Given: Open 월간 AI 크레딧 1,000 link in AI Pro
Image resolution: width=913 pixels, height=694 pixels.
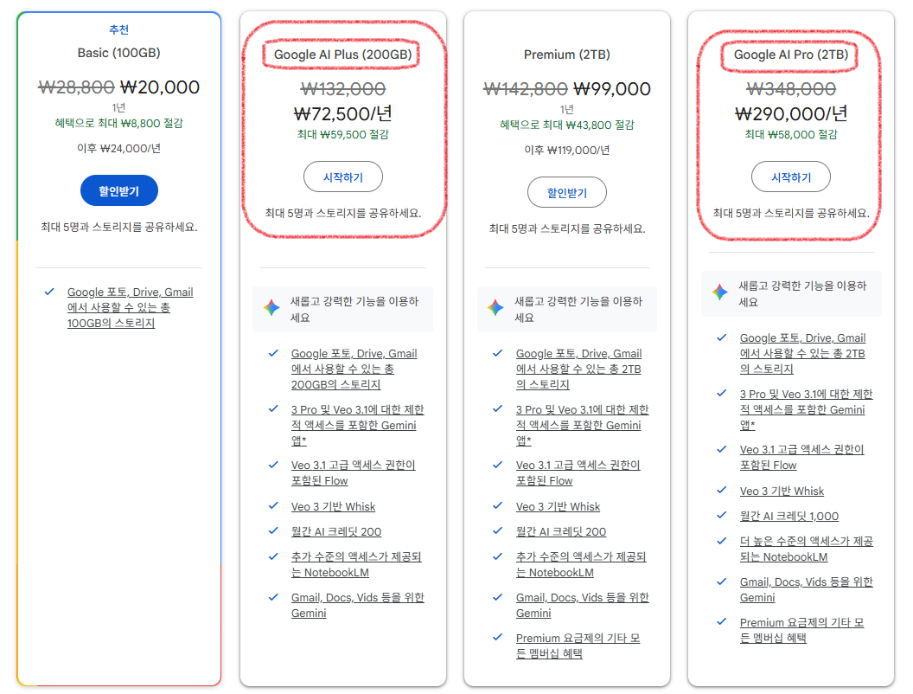Looking at the screenshot, I should [789, 516].
